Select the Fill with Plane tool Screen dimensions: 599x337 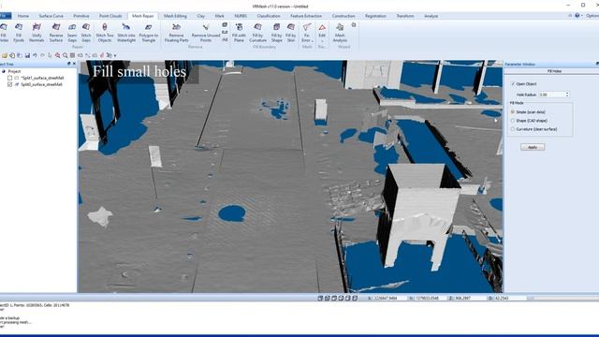239,33
